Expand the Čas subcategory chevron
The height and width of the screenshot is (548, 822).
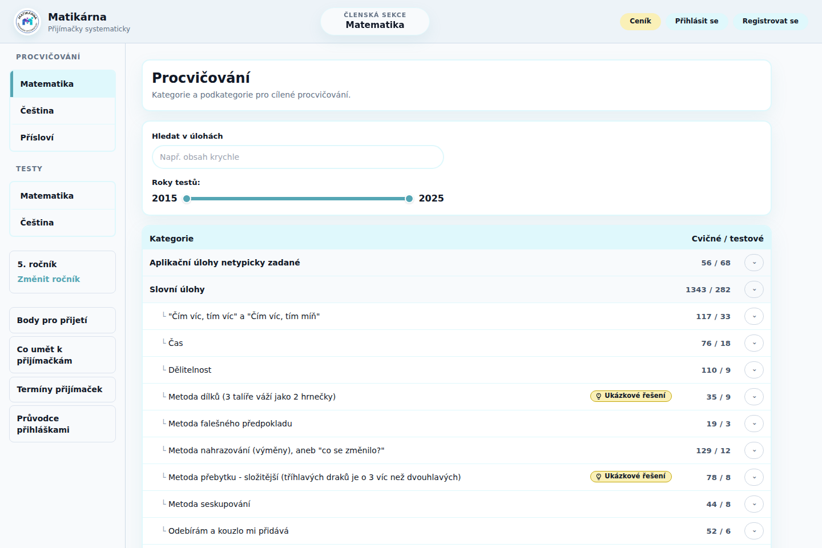tap(754, 343)
